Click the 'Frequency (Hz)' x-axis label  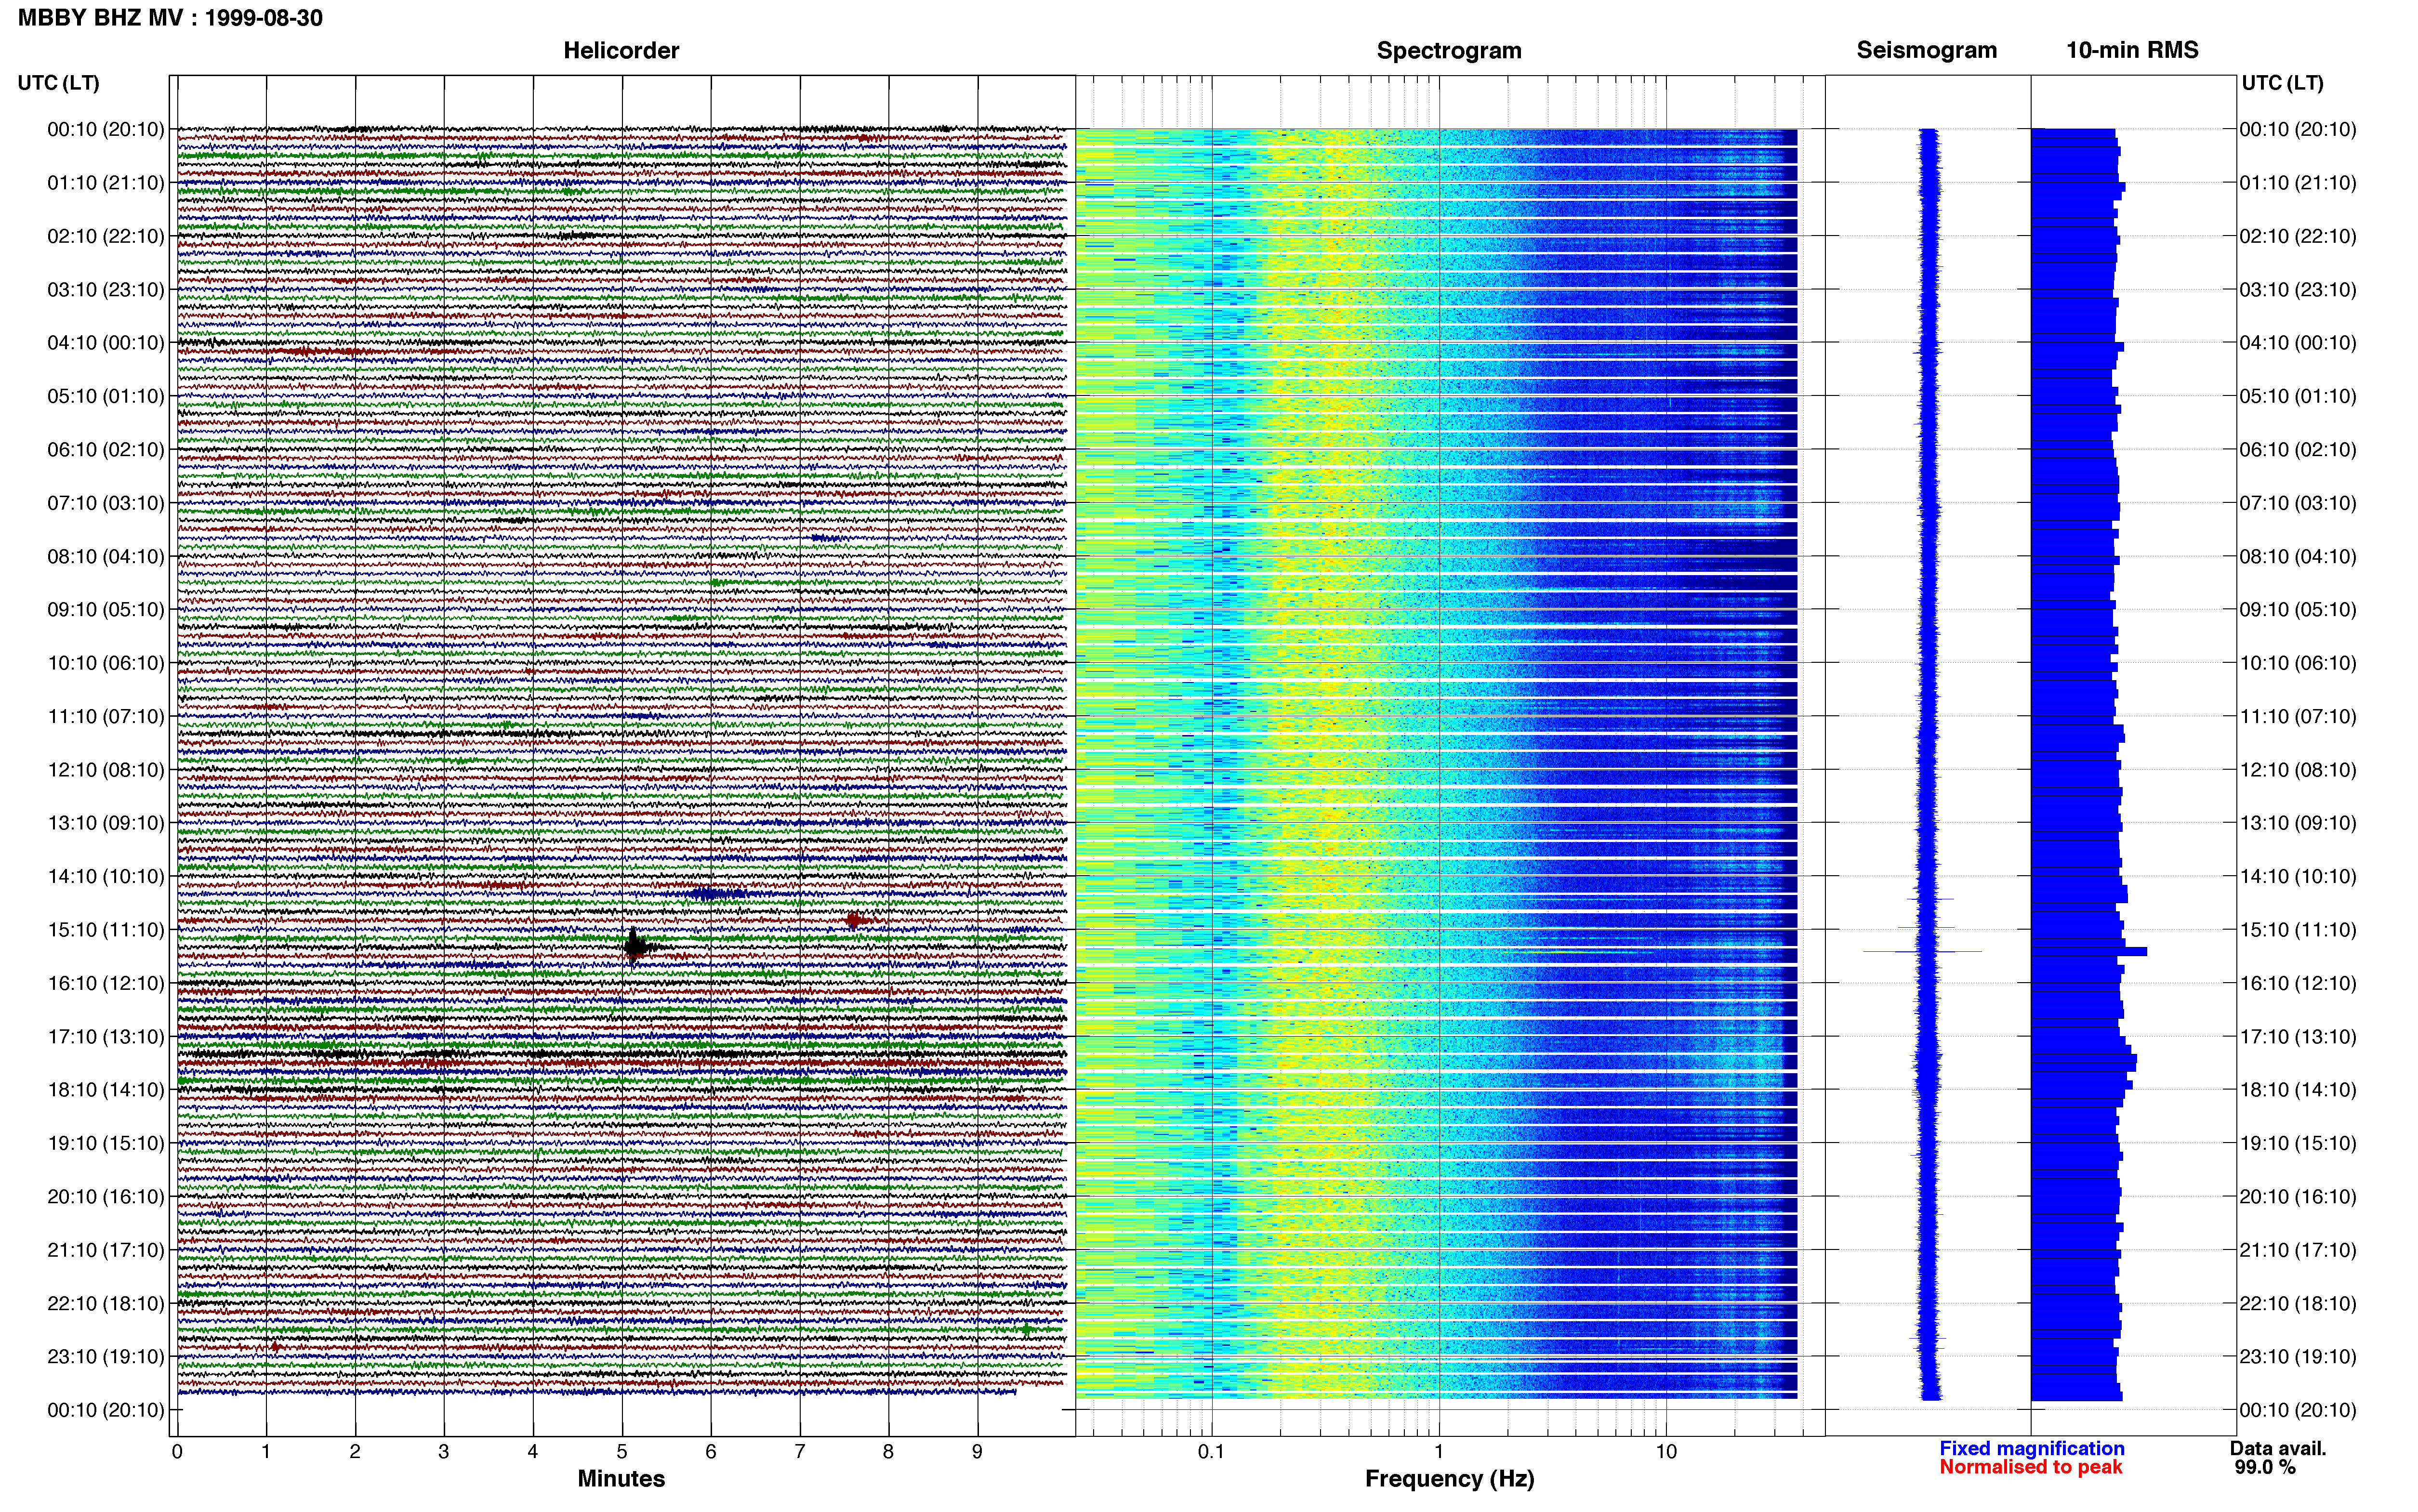pyautogui.click(x=1449, y=1478)
